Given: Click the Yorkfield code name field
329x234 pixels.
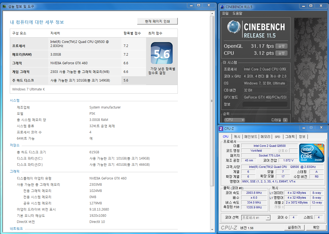Looking at the screenshot, I should point(256,151).
